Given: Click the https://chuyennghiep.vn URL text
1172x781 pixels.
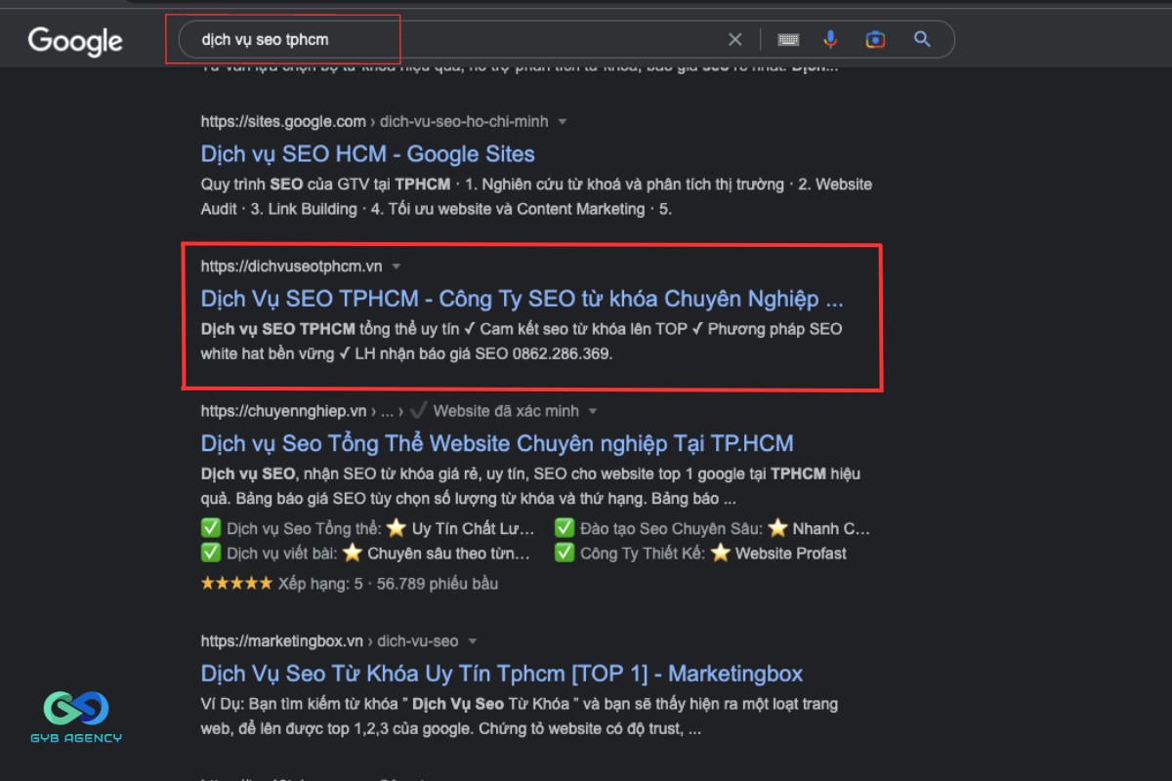Looking at the screenshot, I should 284,411.
